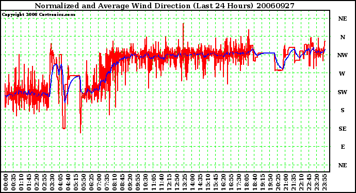Select the W direction label

coord(342,74)
